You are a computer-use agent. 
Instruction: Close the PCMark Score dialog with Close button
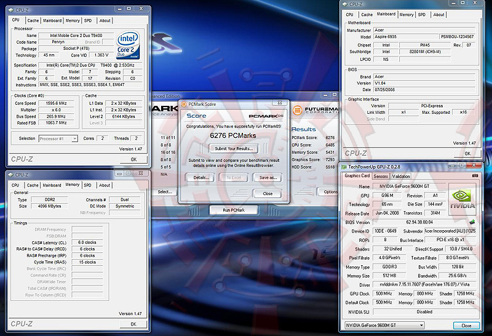pyautogui.click(x=268, y=193)
